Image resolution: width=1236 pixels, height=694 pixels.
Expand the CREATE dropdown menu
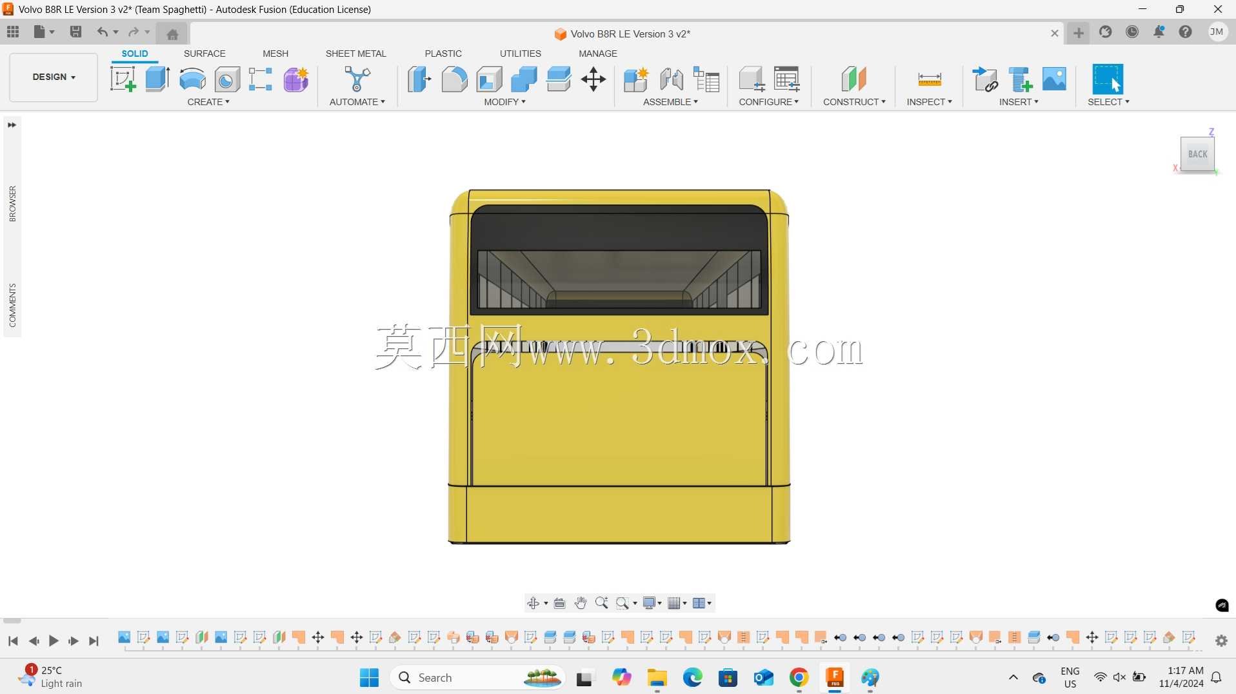point(208,102)
